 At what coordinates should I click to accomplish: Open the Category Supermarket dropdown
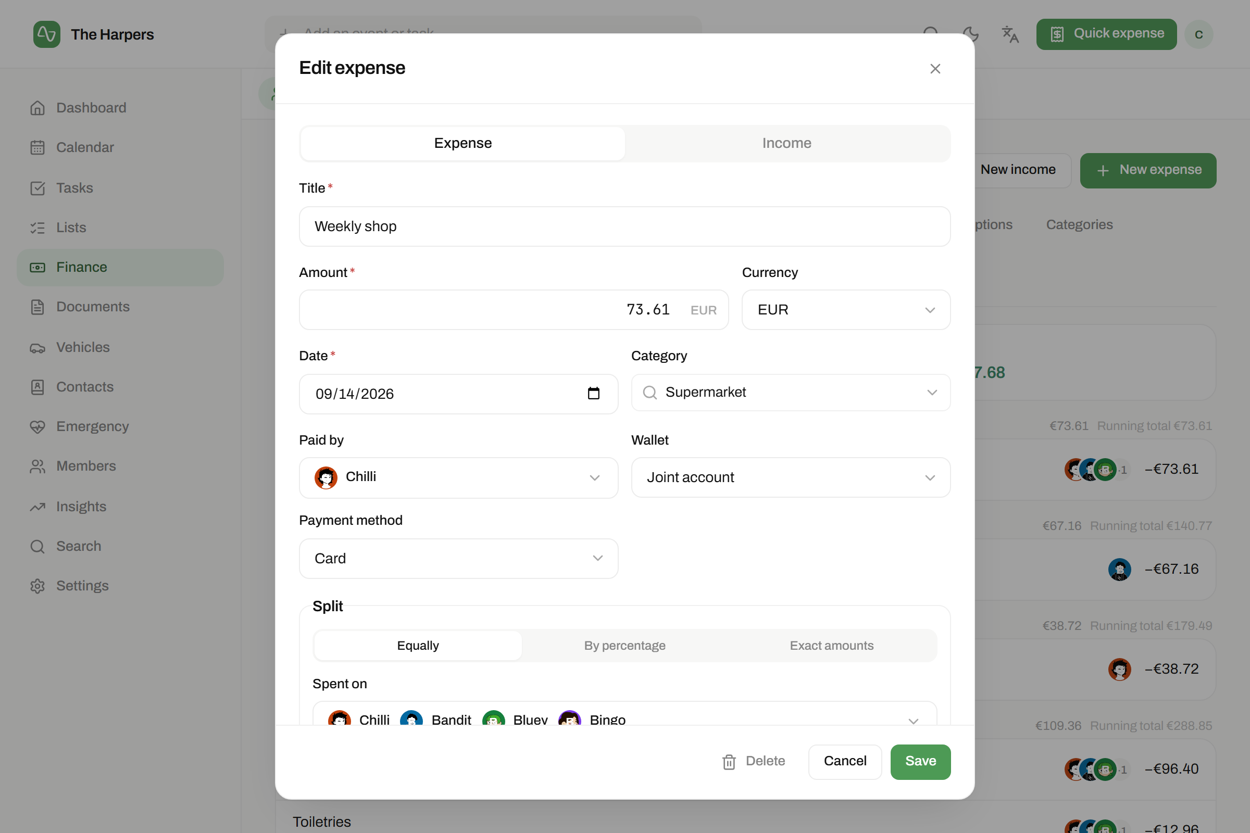[790, 392]
